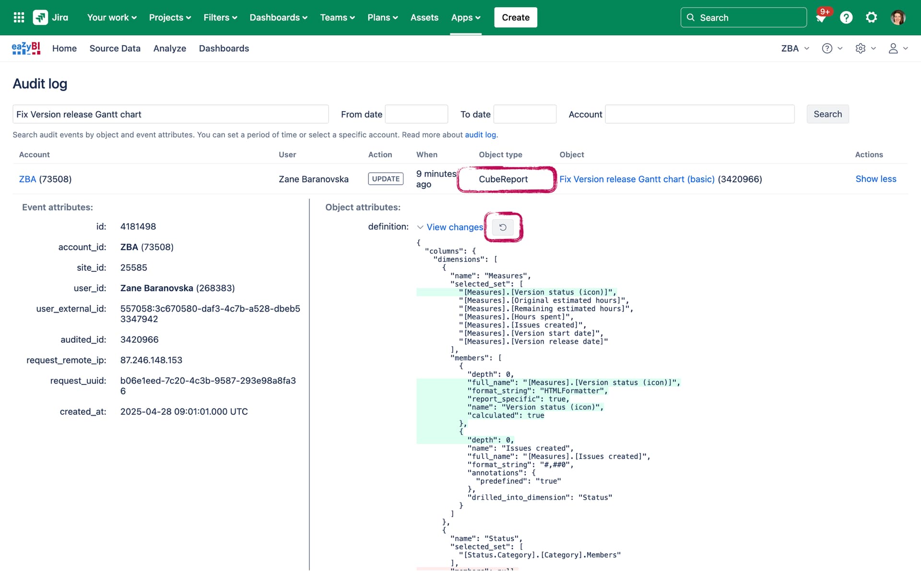Expand the Filters menu
This screenshot has height=571, width=921.
(220, 18)
